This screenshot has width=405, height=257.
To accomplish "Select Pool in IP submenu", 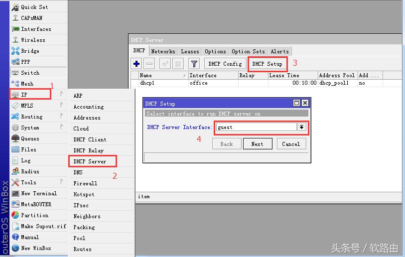I will [x=101, y=238].
